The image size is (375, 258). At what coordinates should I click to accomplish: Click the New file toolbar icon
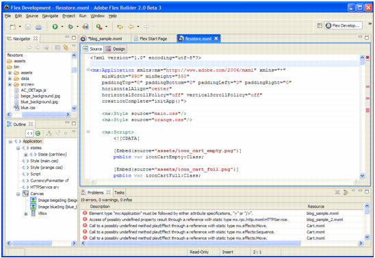tap(13, 27)
